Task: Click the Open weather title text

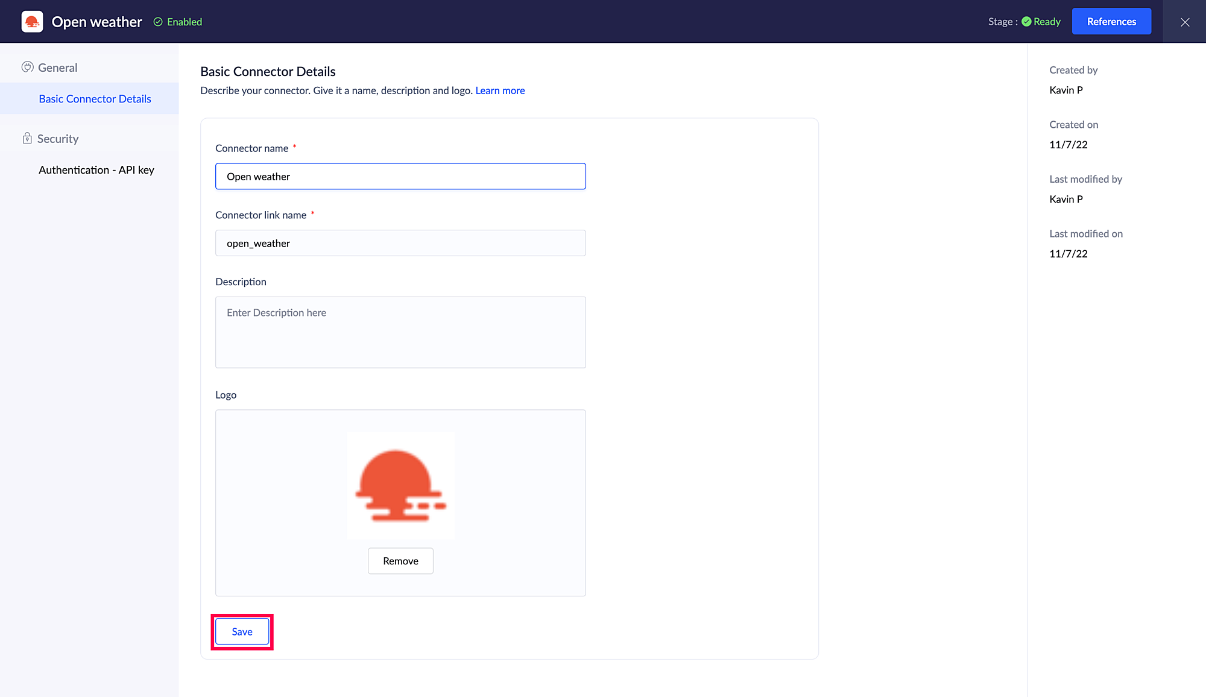Action: 97,22
